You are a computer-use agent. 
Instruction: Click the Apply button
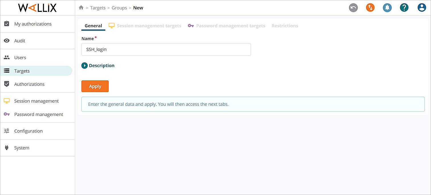pyautogui.click(x=95, y=86)
